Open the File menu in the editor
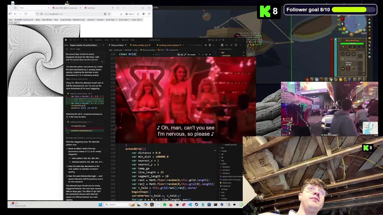Image resolution: width=383 pixels, height=215 pixels. [86, 40]
